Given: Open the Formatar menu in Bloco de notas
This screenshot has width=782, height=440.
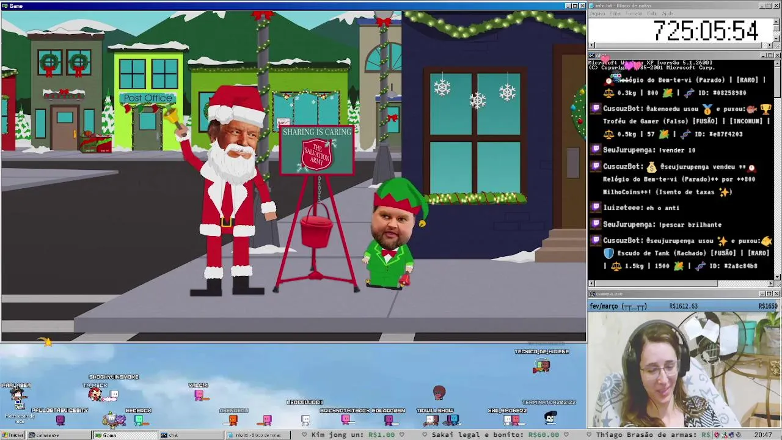Looking at the screenshot, I should click(634, 13).
